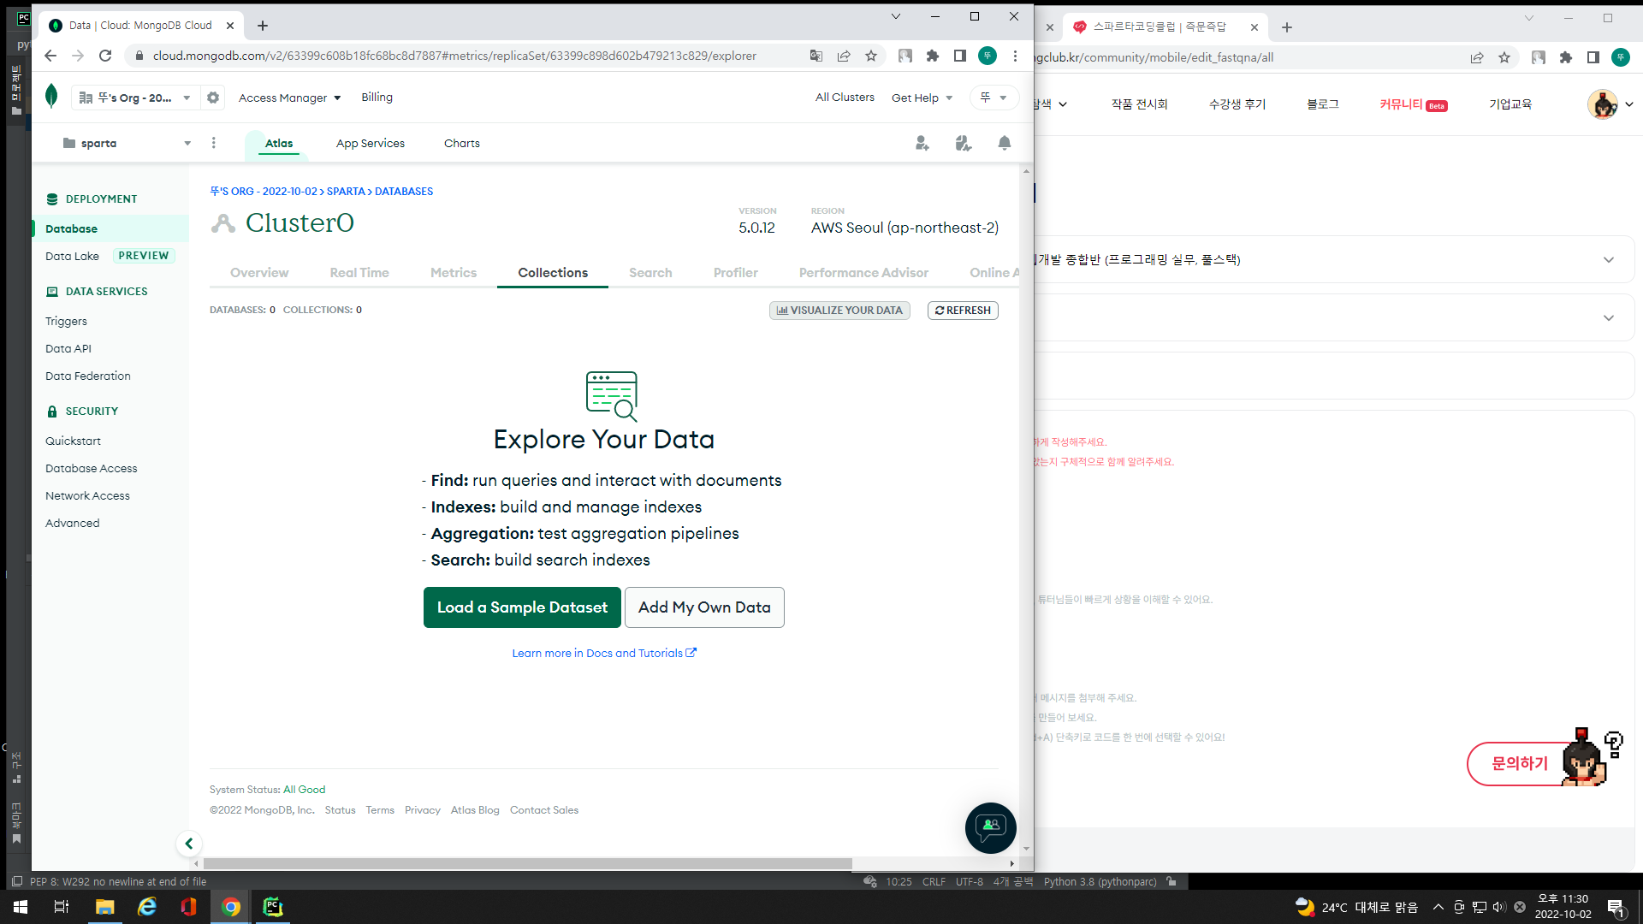Expand sparta project selector
This screenshot has width=1643, height=924.
(127, 143)
